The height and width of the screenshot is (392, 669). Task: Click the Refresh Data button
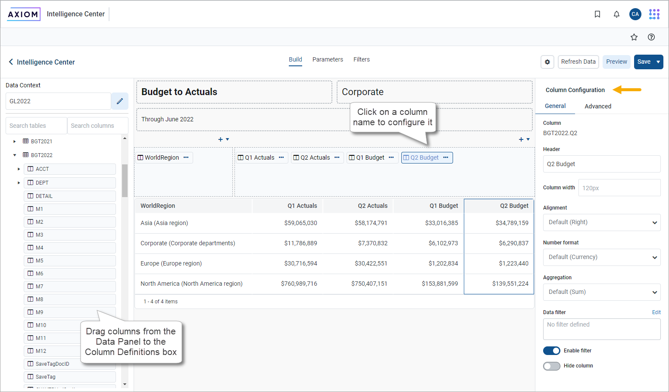[x=578, y=62]
